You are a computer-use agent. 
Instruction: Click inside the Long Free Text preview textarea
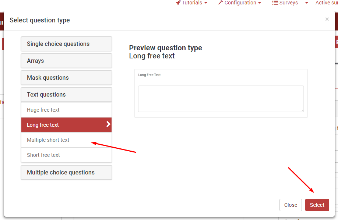pyautogui.click(x=221, y=99)
